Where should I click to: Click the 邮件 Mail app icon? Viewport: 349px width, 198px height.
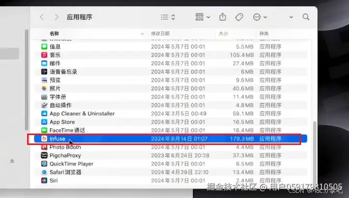tap(44, 63)
